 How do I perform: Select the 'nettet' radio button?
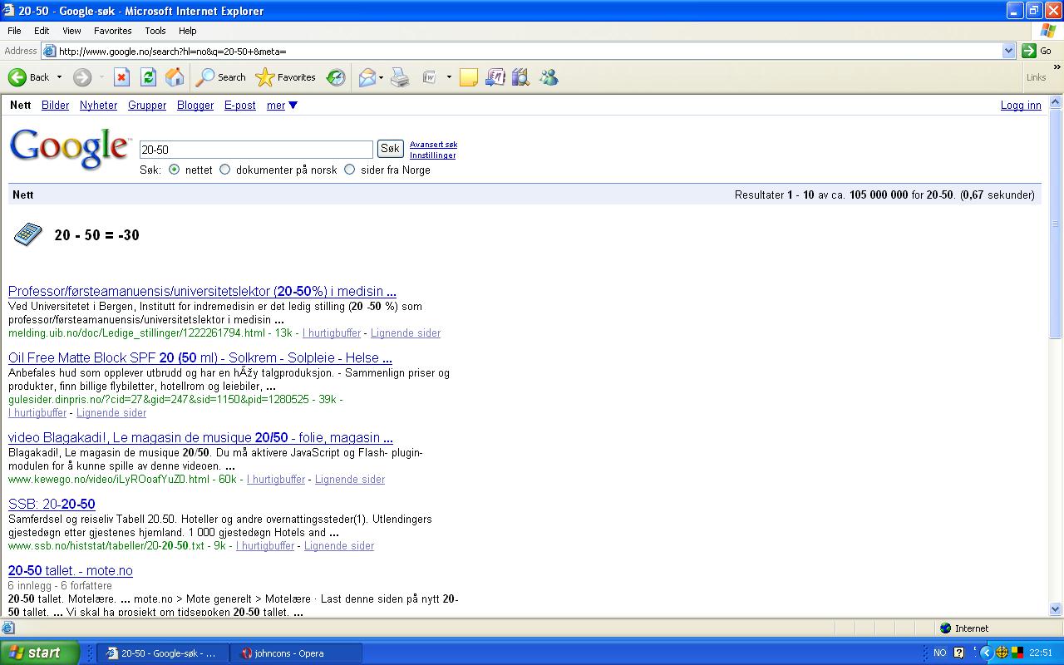click(175, 170)
